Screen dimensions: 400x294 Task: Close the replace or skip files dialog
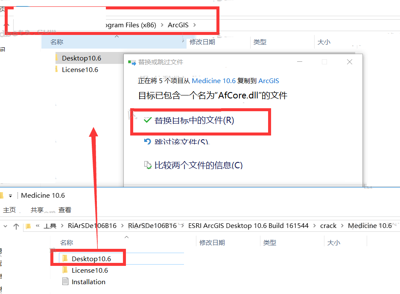point(350,62)
